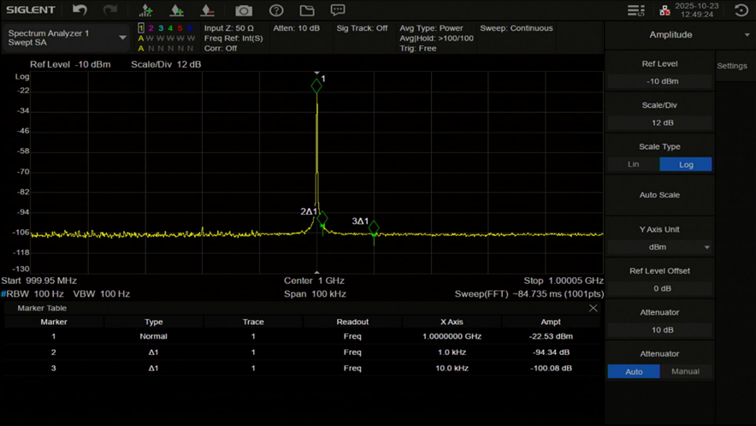Select the Log scale type
This screenshot has height=426, width=756.
[686, 164]
